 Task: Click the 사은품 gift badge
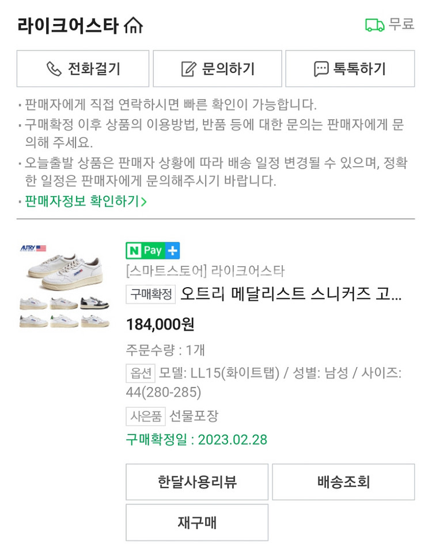tap(146, 416)
